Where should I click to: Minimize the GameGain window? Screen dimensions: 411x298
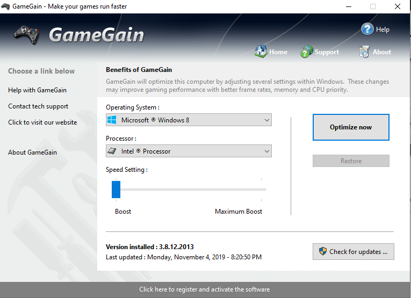[x=349, y=6]
